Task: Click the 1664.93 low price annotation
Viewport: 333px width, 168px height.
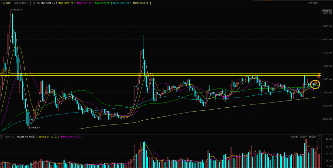Action: point(35,127)
